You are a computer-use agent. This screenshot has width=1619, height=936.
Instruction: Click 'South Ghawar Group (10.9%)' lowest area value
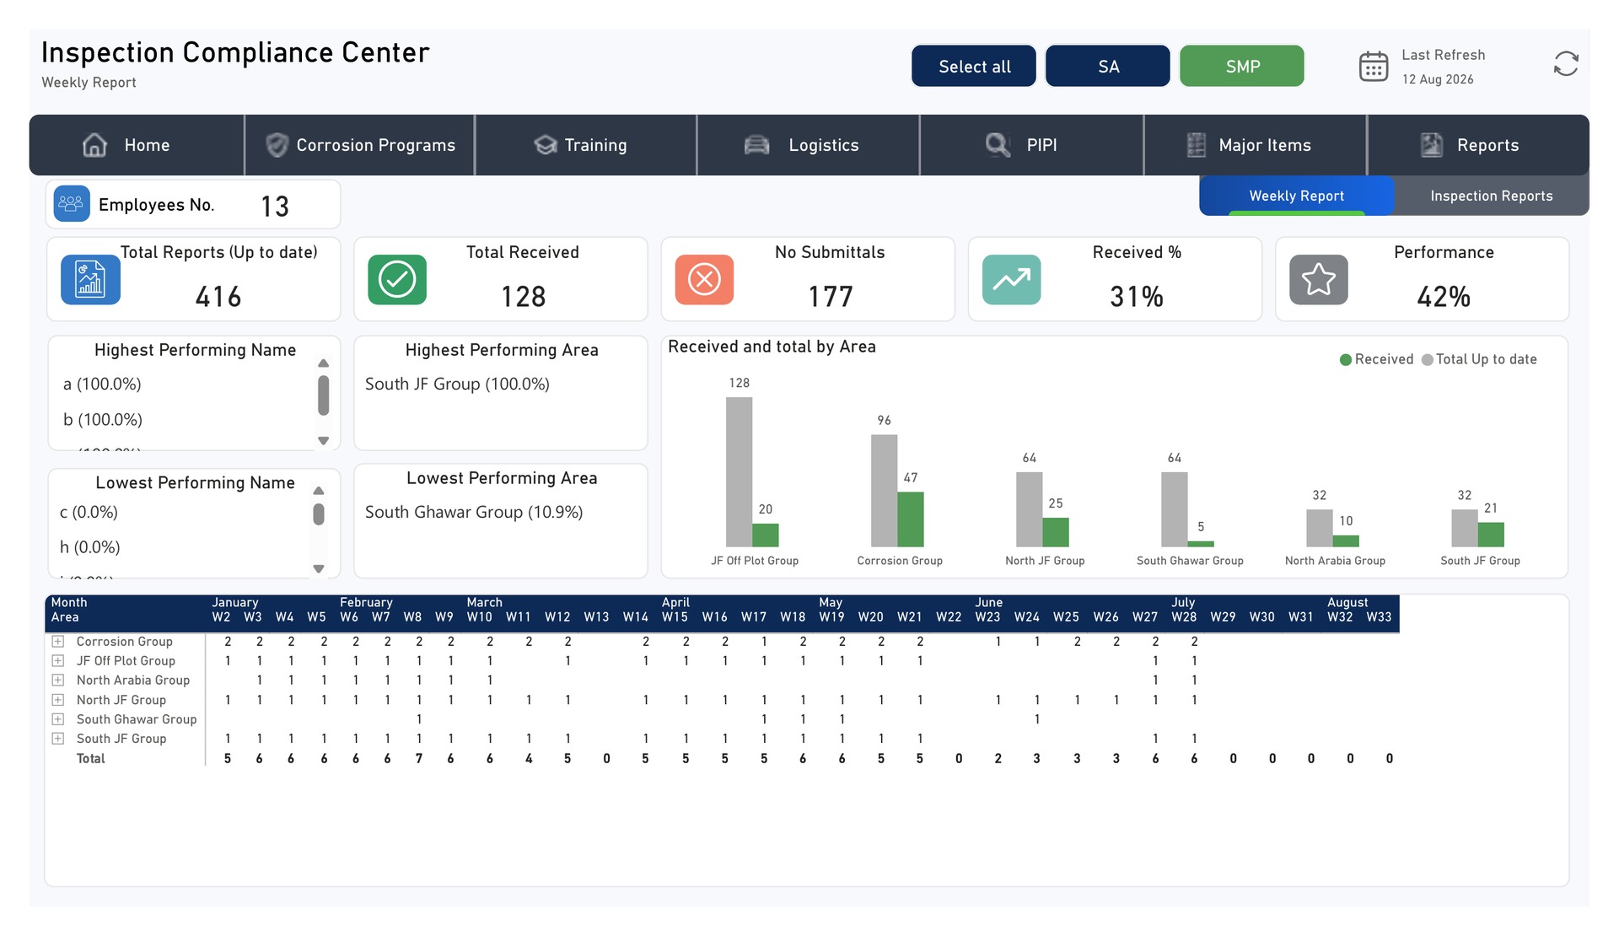click(x=474, y=513)
